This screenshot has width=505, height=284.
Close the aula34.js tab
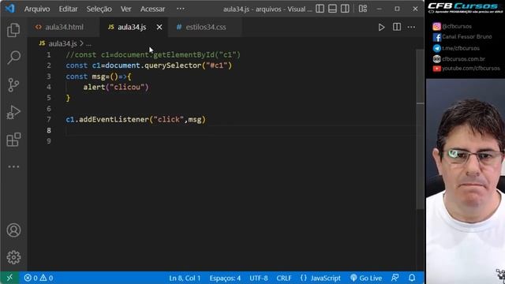pyautogui.click(x=159, y=27)
